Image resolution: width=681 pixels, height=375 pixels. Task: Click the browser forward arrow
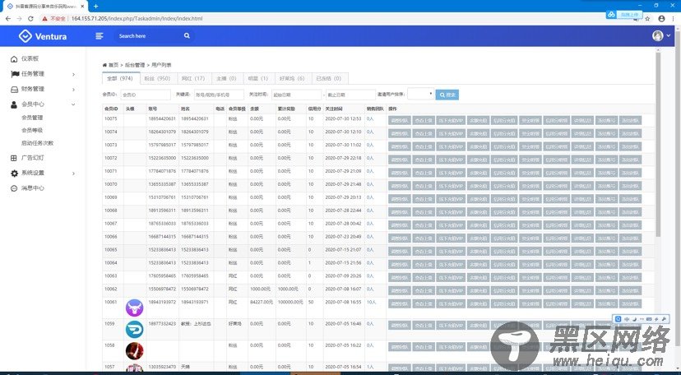pos(19,19)
